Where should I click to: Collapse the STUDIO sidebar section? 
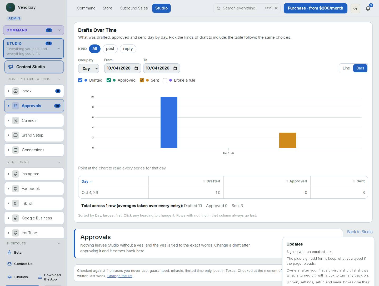[33, 48]
